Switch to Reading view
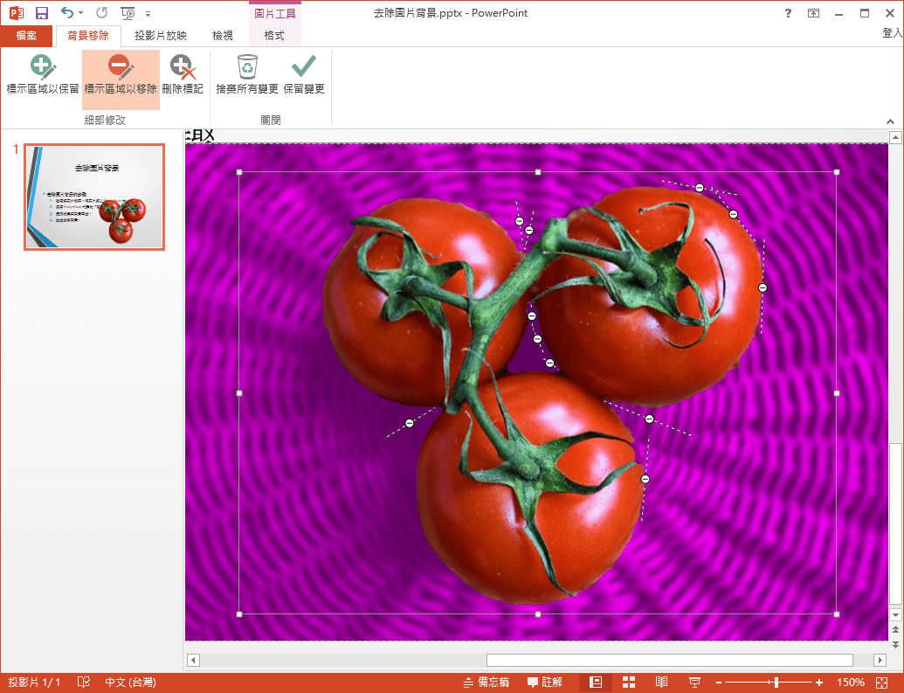Viewport: 904px width, 693px height. coord(661,682)
